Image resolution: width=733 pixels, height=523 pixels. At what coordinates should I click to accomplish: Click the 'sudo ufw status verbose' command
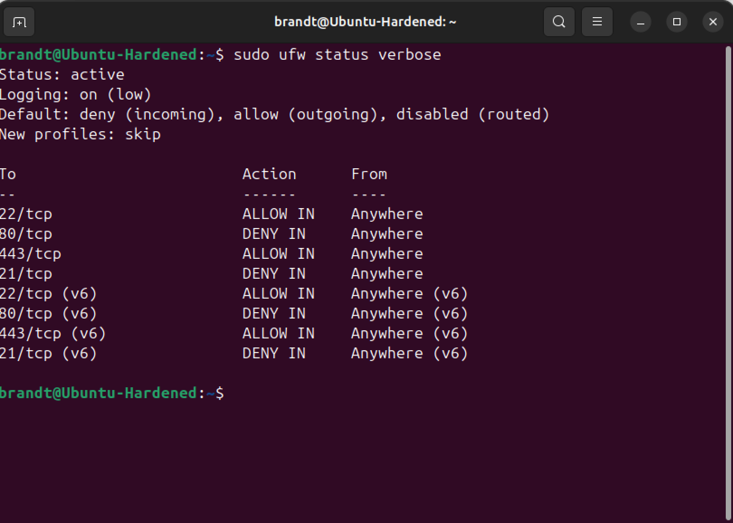[337, 55]
